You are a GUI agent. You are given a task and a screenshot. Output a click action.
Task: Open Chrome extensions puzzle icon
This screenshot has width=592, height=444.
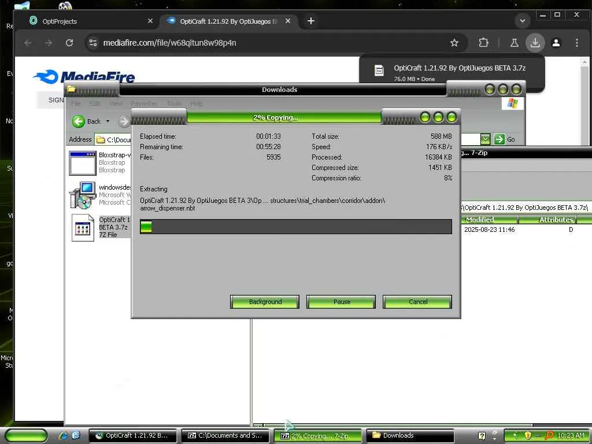coord(483,43)
